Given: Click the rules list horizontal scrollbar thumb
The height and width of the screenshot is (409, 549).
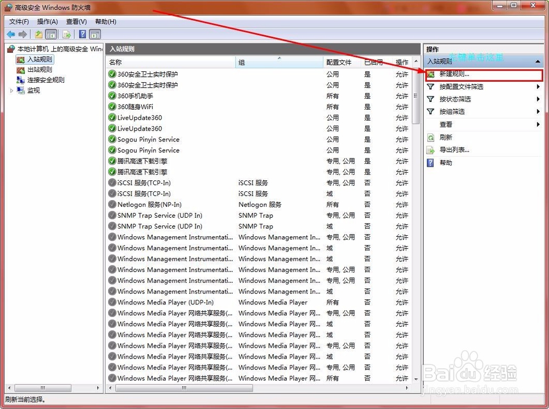Looking at the screenshot, I should pyautogui.click(x=184, y=388).
